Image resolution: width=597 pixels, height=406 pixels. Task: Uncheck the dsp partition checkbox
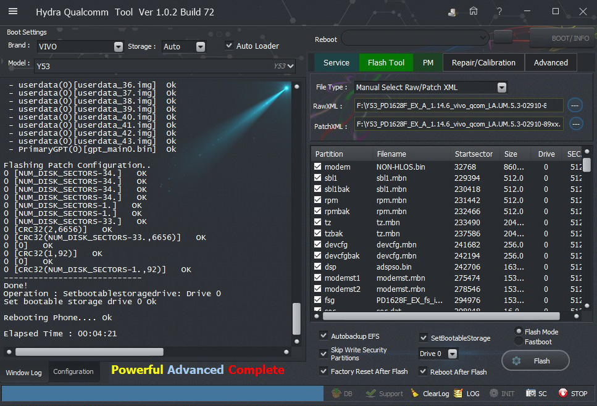(317, 266)
